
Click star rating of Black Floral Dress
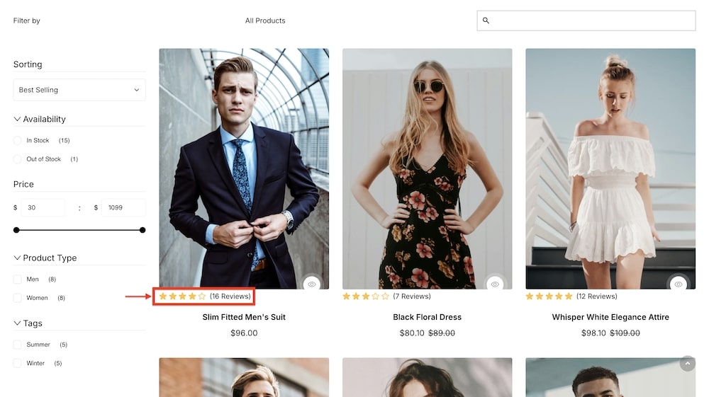pos(366,297)
